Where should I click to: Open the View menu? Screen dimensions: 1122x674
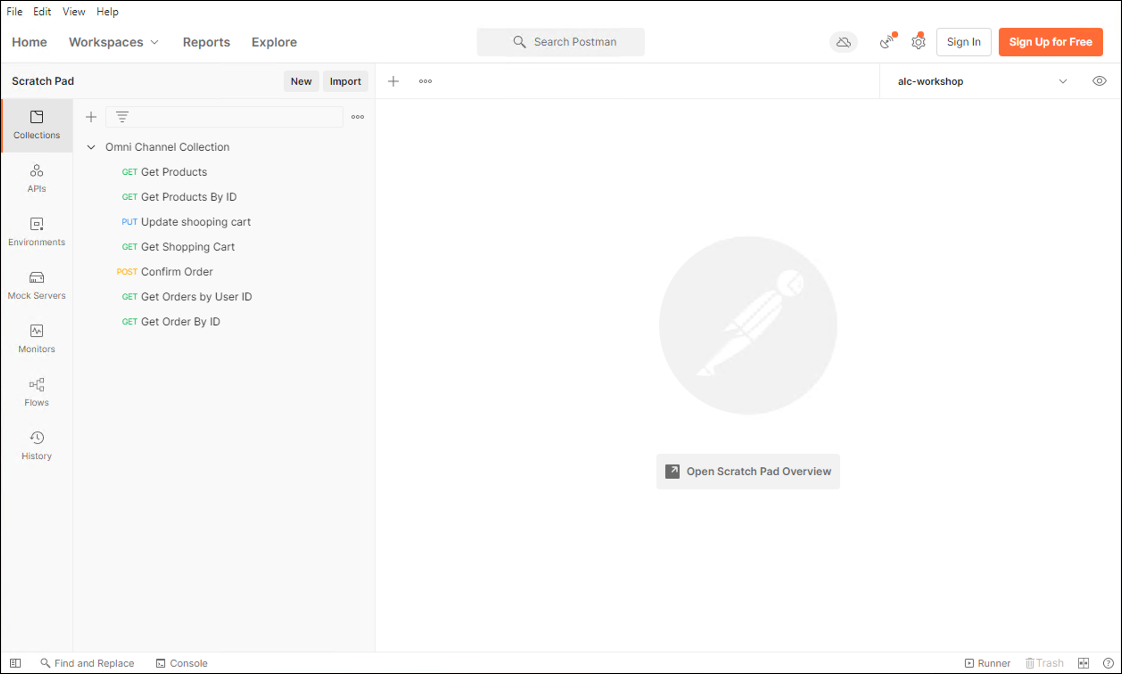pos(74,12)
